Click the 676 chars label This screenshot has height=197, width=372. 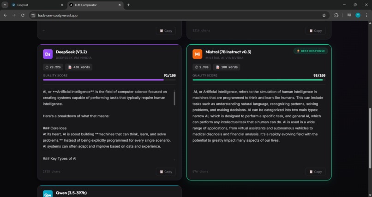[200, 172]
